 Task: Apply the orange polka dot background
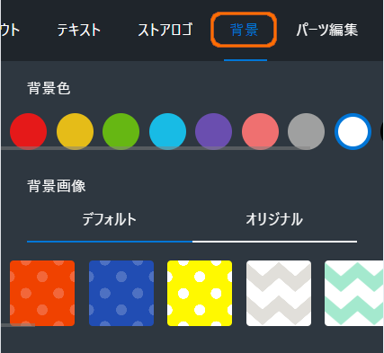click(42, 293)
